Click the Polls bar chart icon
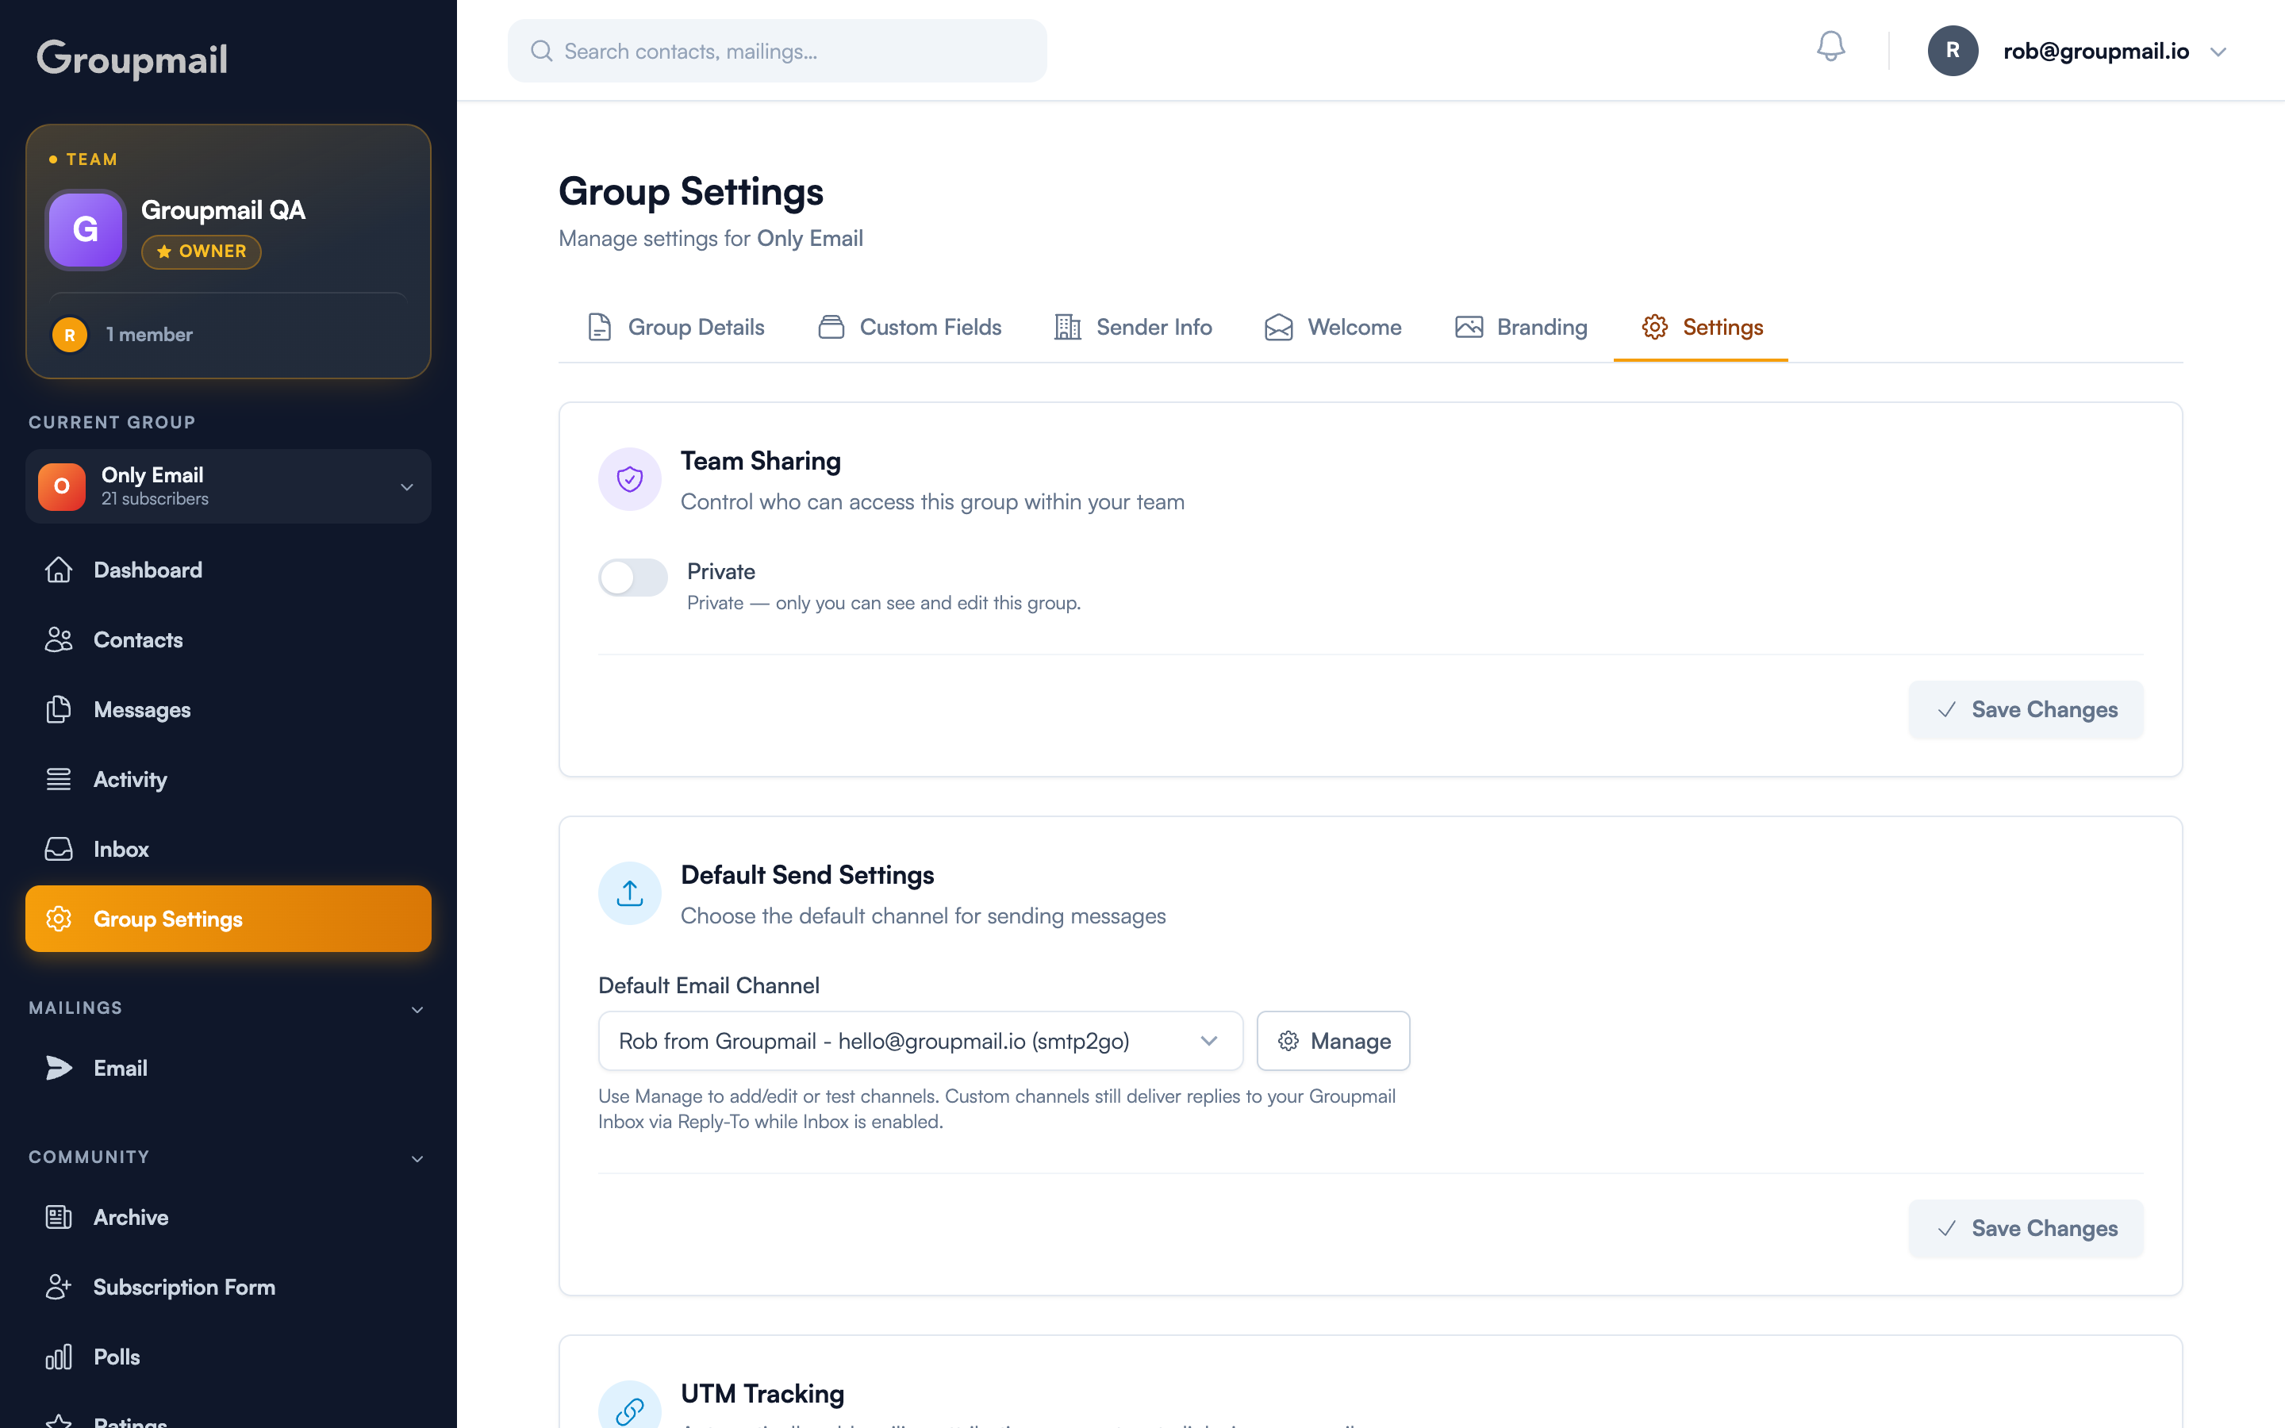 click(59, 1357)
